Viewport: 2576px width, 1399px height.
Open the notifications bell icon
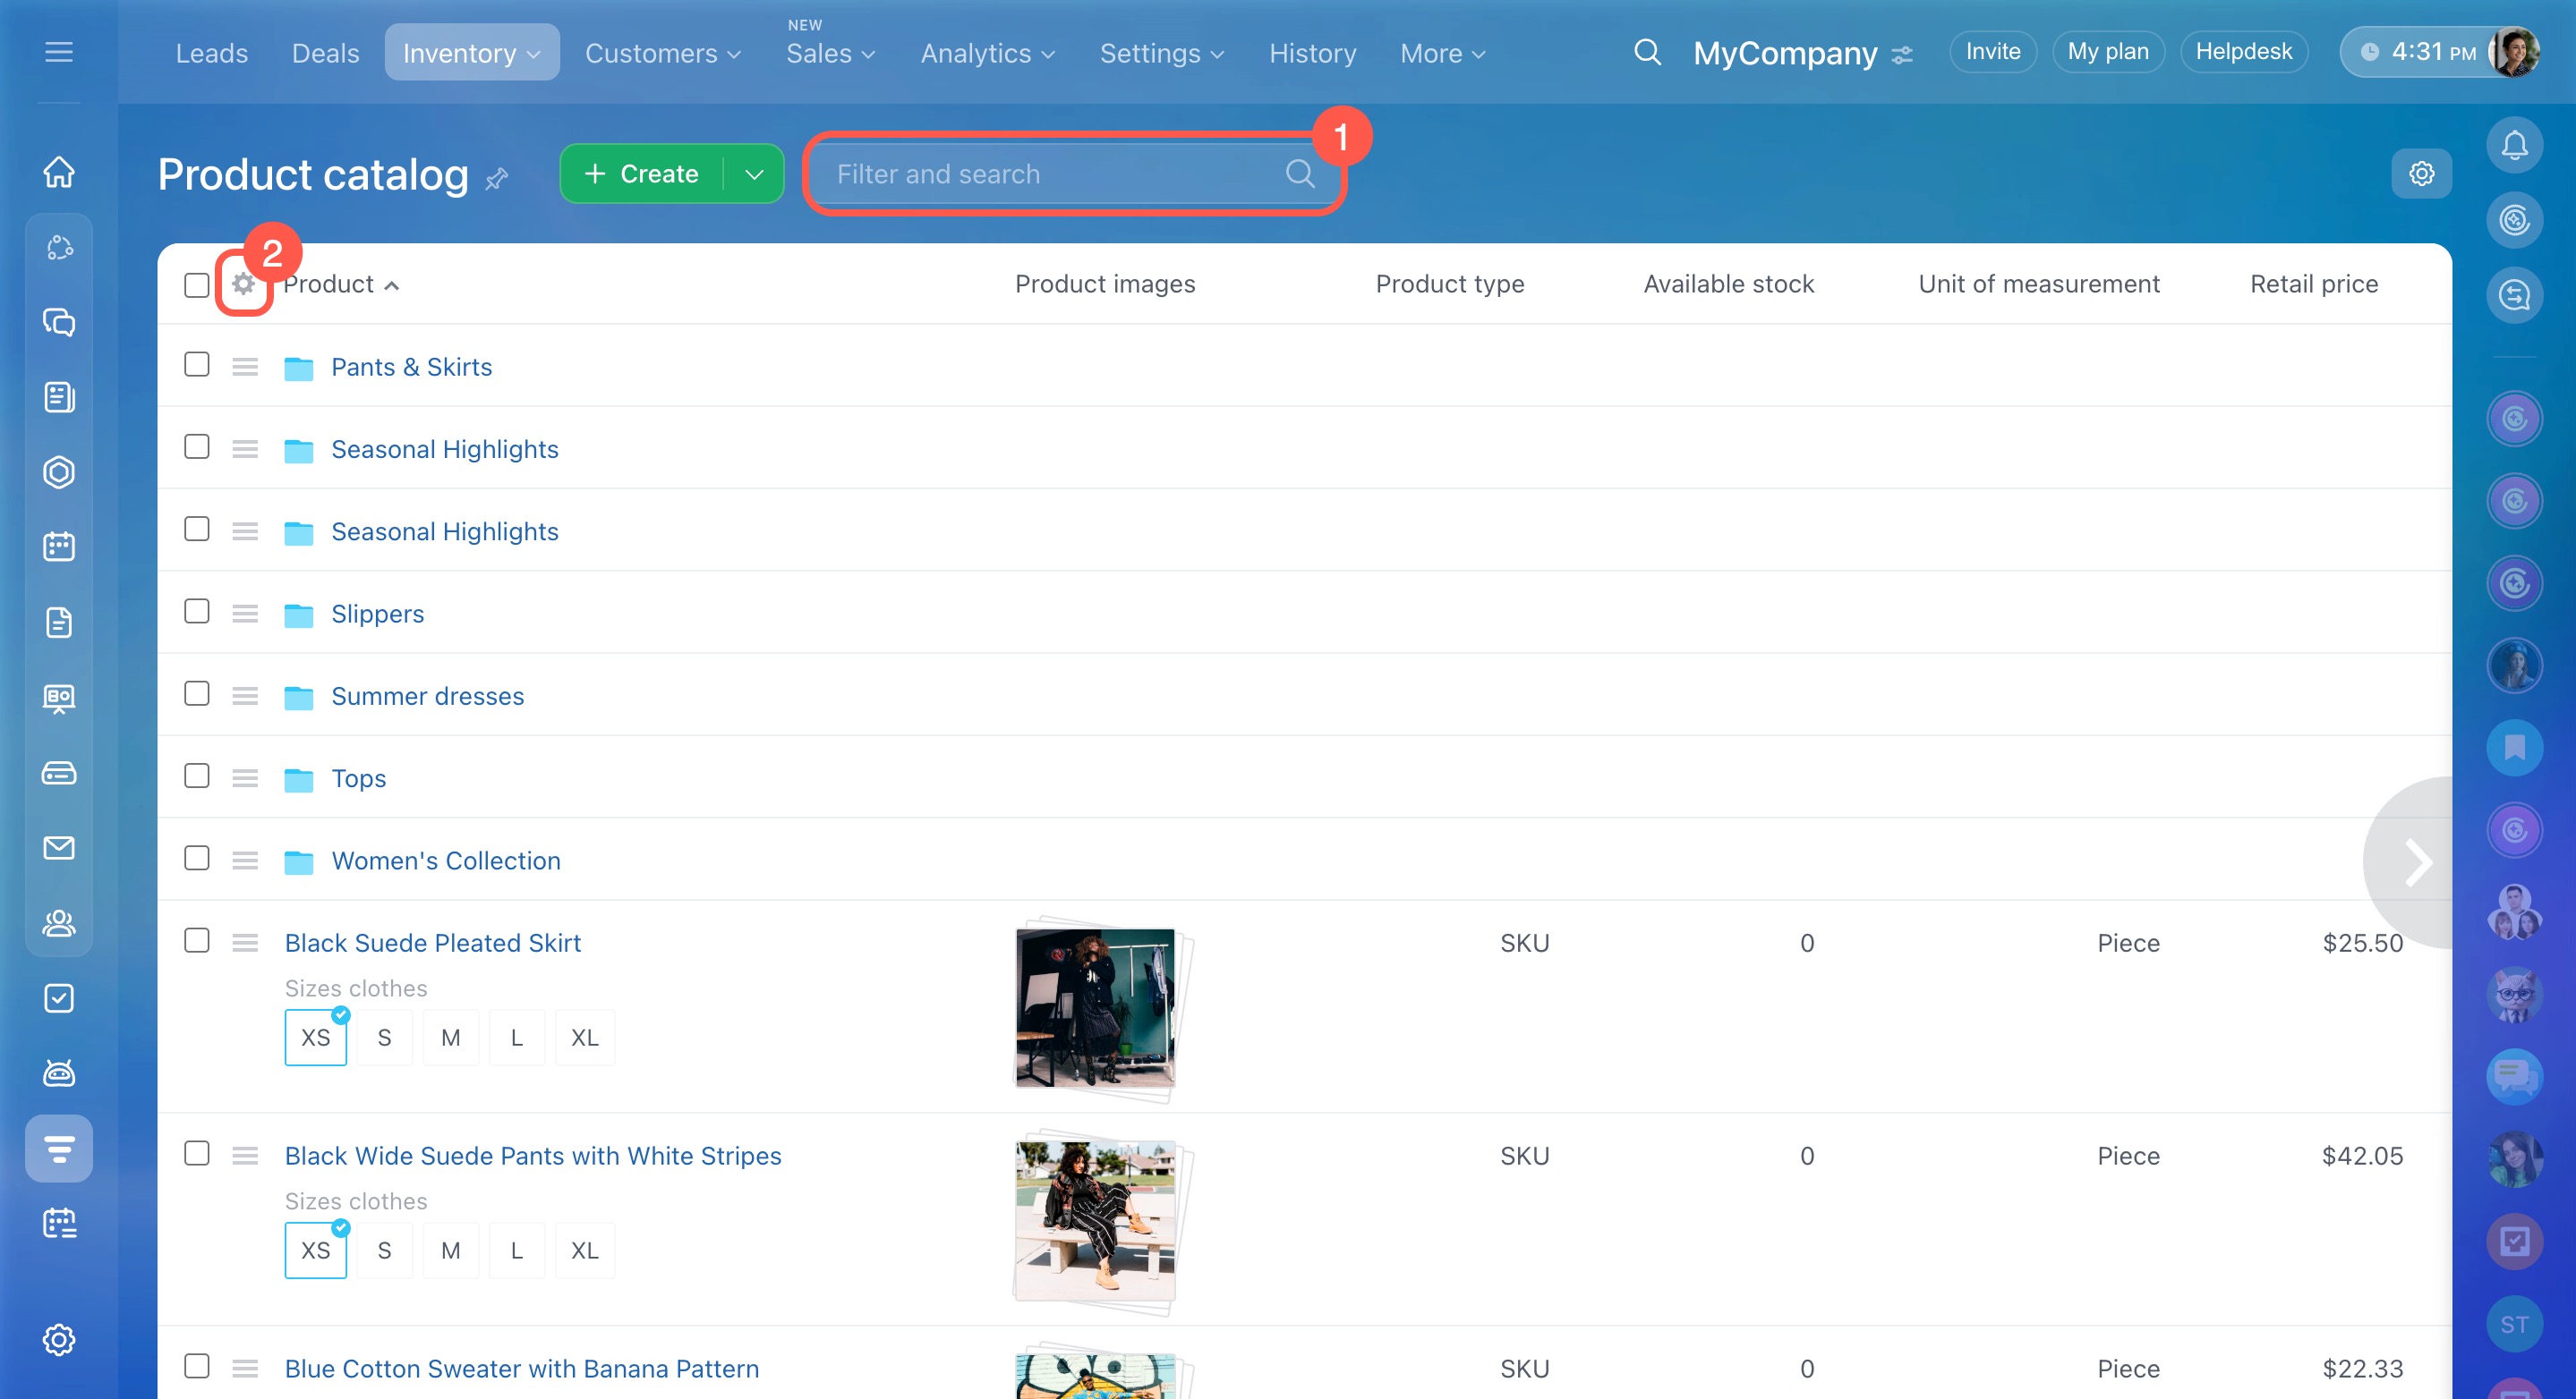[x=2513, y=146]
